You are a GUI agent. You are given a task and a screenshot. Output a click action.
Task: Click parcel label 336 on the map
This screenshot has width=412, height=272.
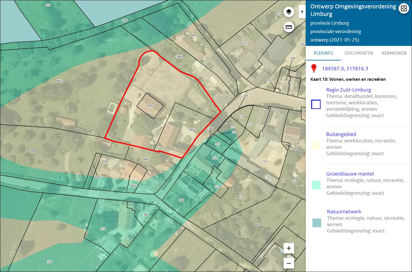[246, 96]
